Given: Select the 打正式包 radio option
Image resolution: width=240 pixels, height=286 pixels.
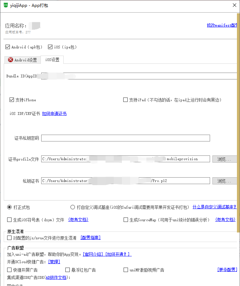Looking at the screenshot, I should point(10,207).
